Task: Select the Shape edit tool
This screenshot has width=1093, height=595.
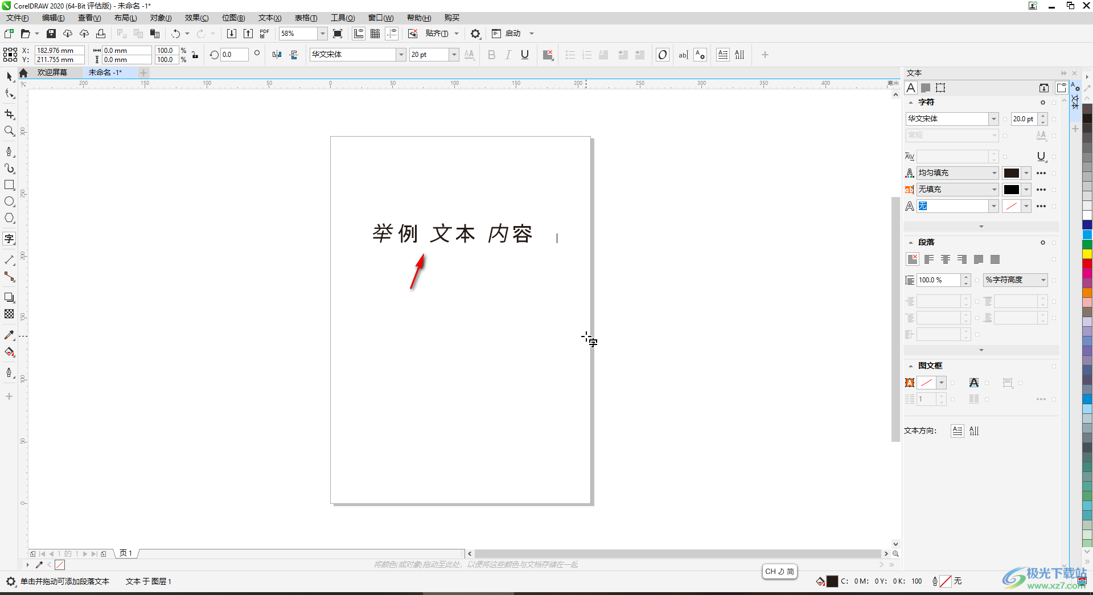Action: [x=9, y=94]
